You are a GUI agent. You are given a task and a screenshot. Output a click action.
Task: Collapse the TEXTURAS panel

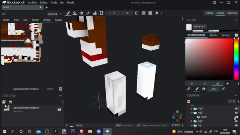(x=60, y=96)
